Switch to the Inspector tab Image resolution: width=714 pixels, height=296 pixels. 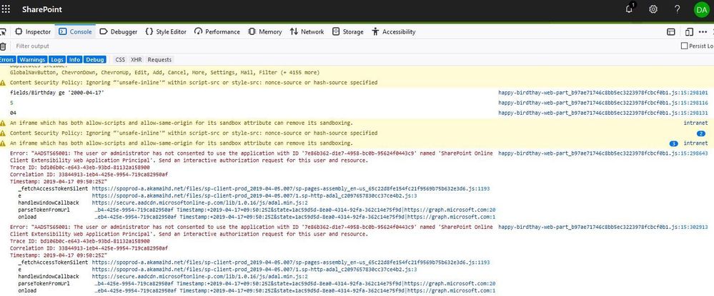click(x=33, y=32)
